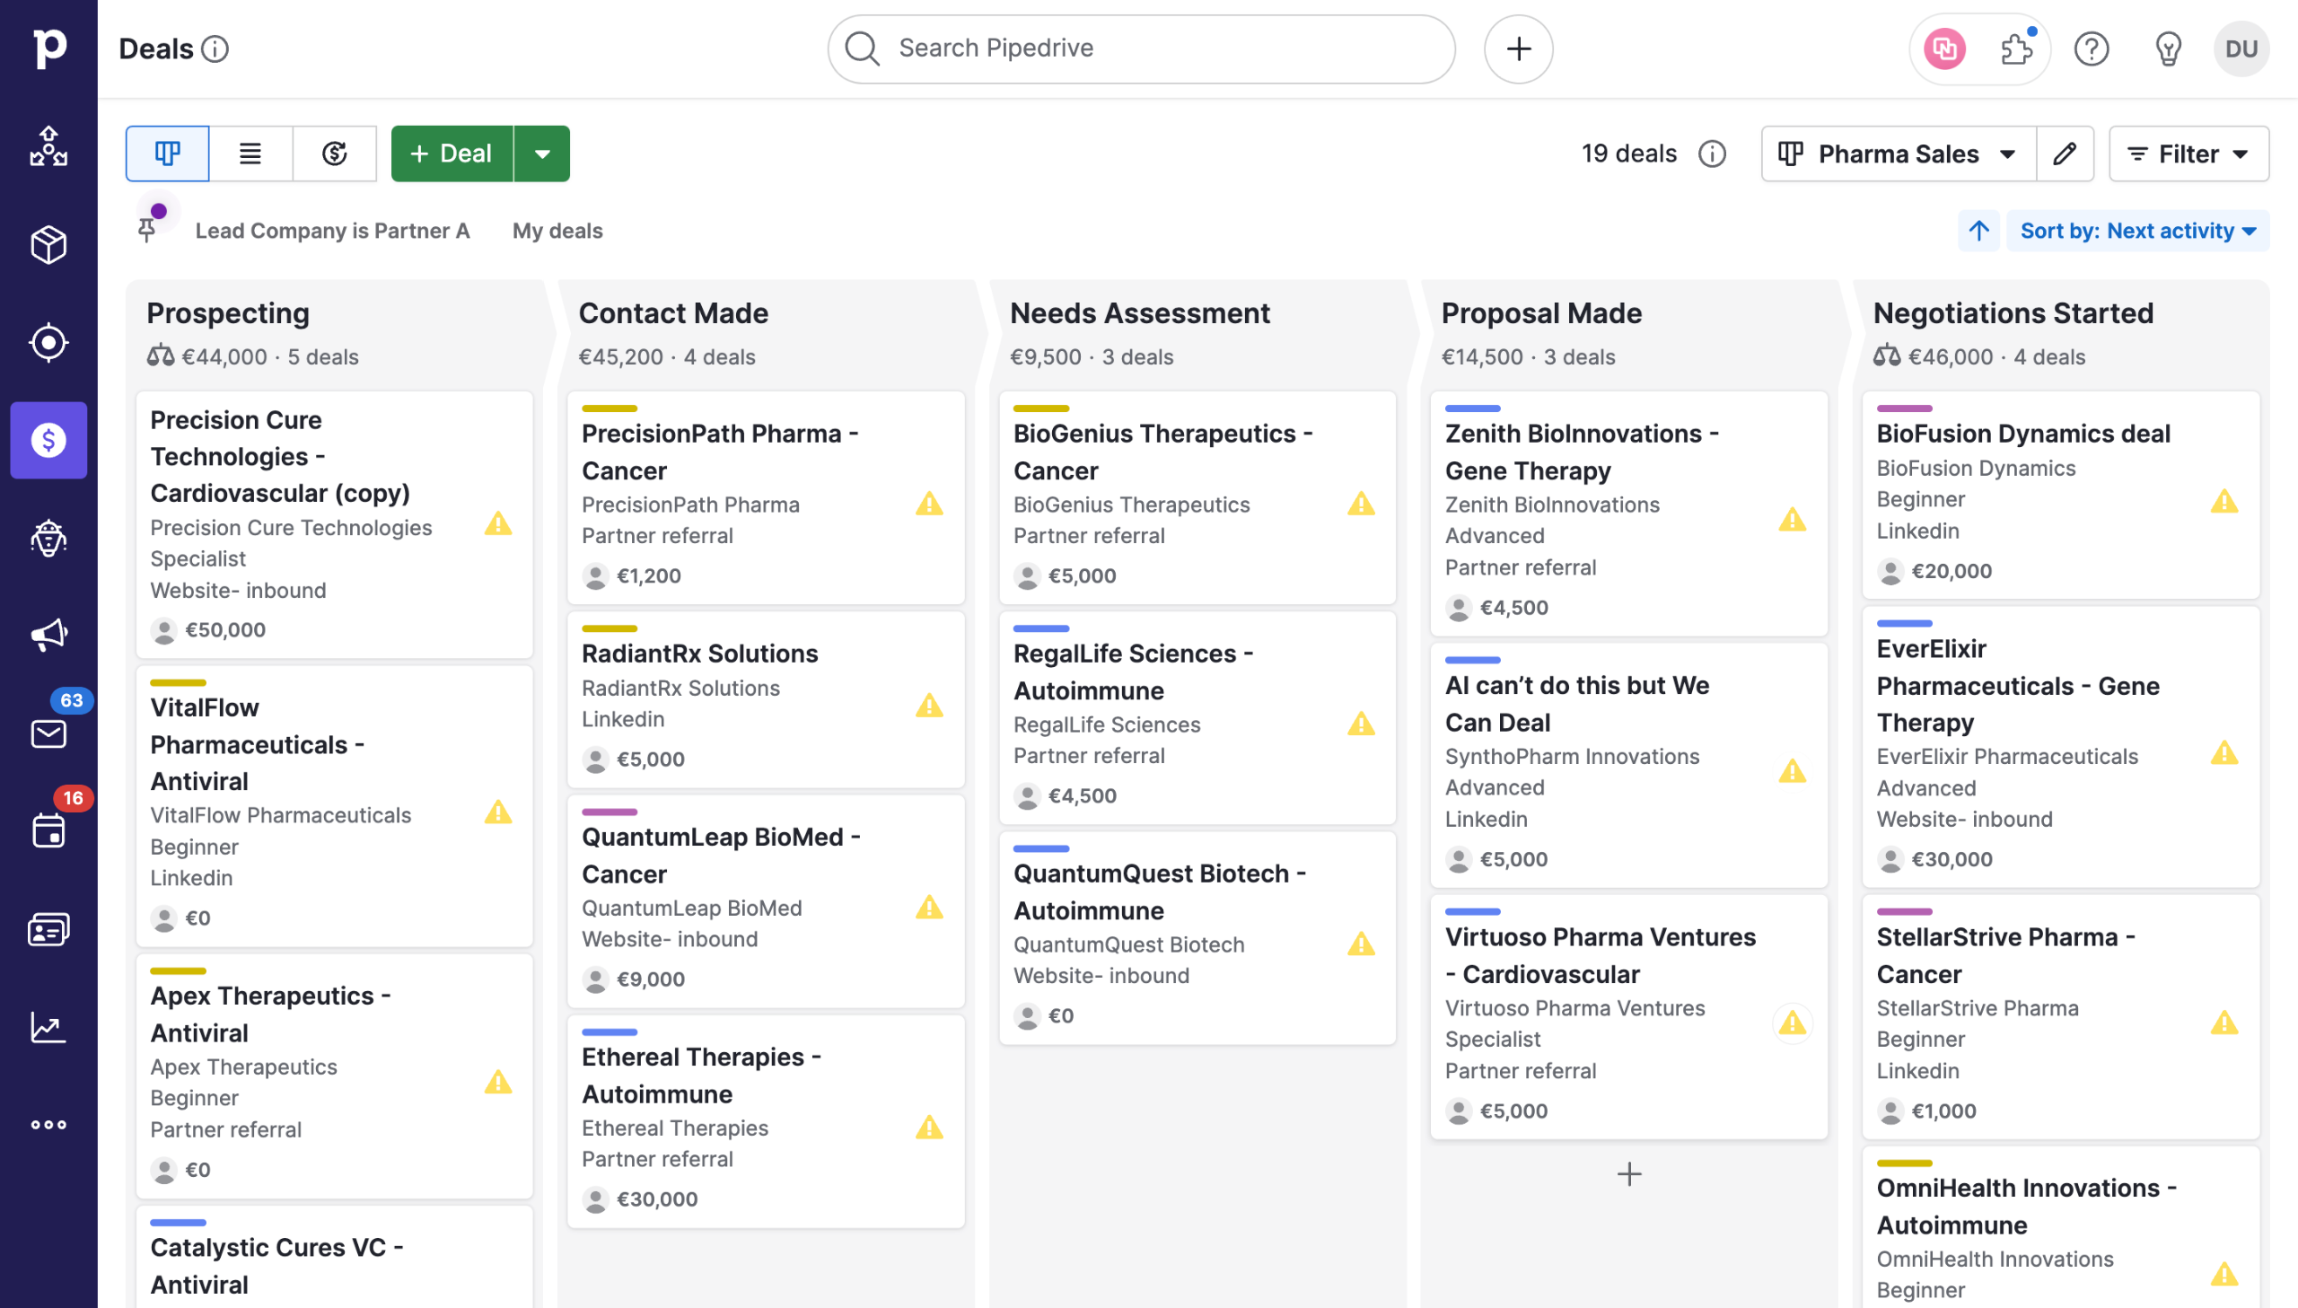Switch to the forecast view
The width and height of the screenshot is (2298, 1308).
334,154
